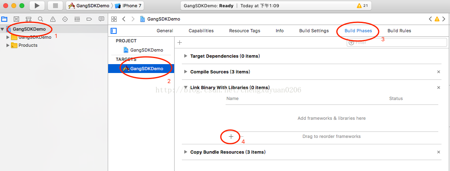
Task: Click the Run (play) button
Action: [37, 6]
